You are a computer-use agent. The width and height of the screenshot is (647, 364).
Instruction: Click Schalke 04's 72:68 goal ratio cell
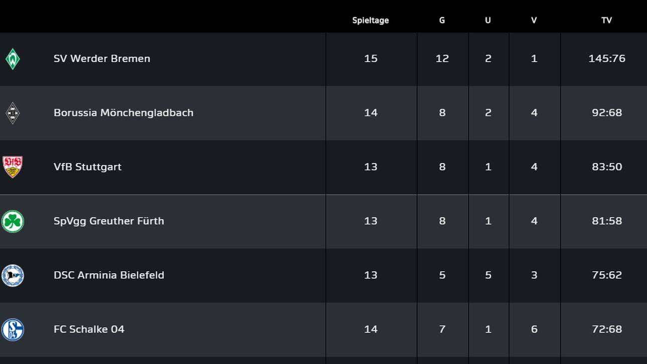coord(607,329)
